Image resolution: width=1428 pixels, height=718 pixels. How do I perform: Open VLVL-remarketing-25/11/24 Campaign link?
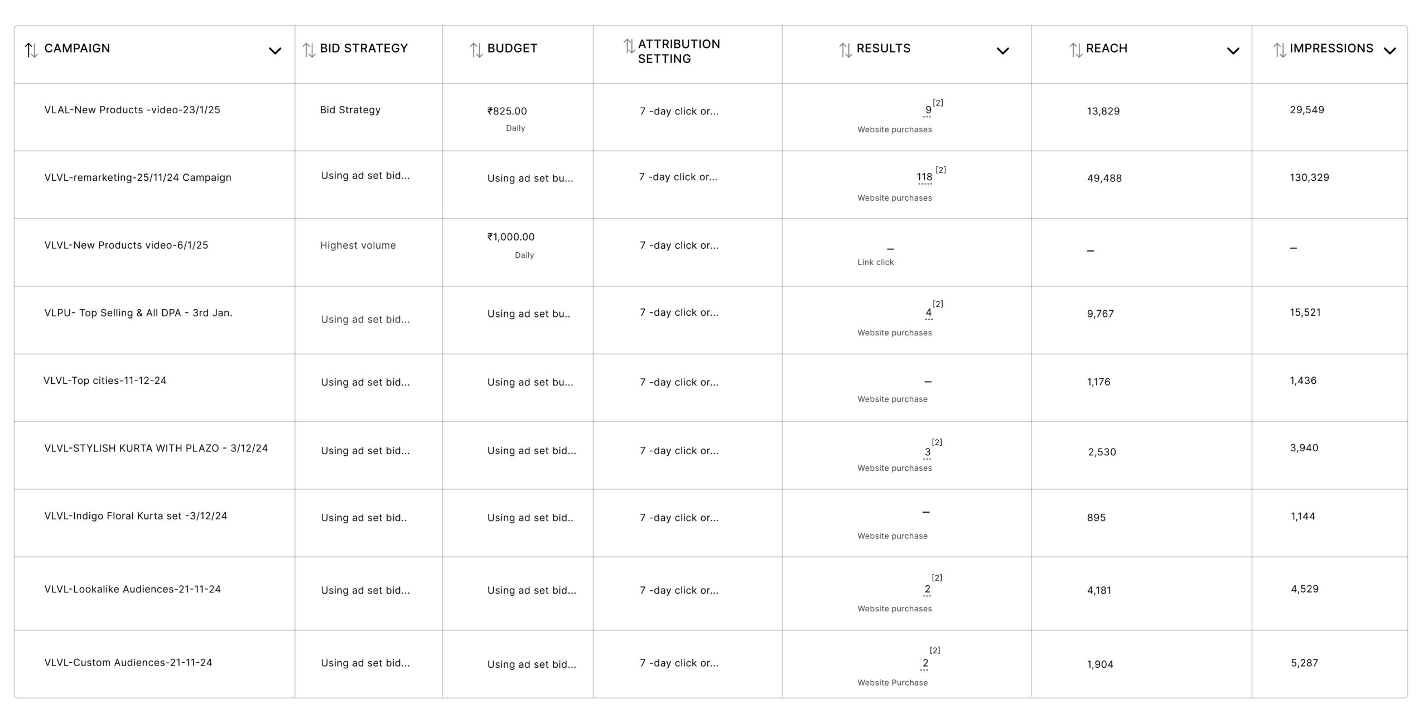coord(138,178)
